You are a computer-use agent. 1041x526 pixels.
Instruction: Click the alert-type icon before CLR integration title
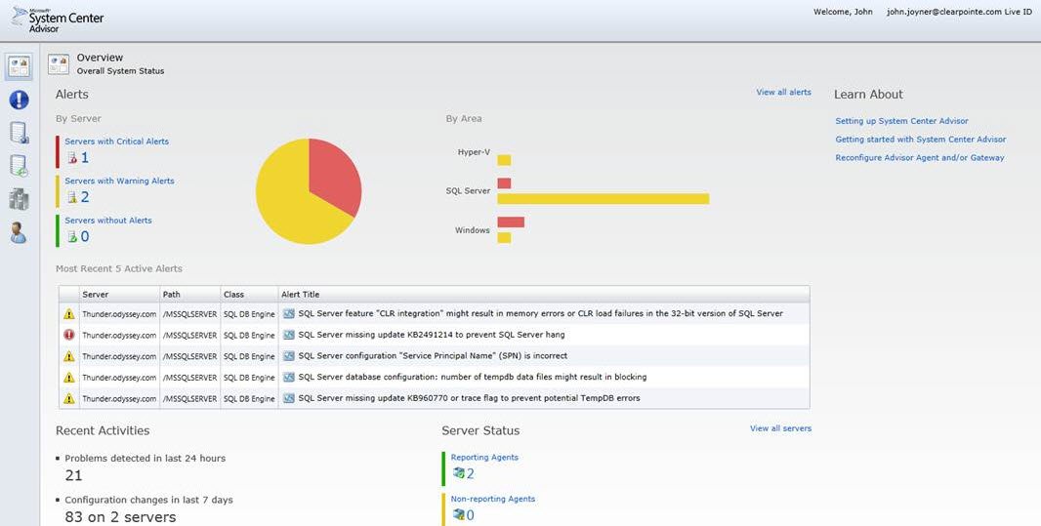coord(289,313)
